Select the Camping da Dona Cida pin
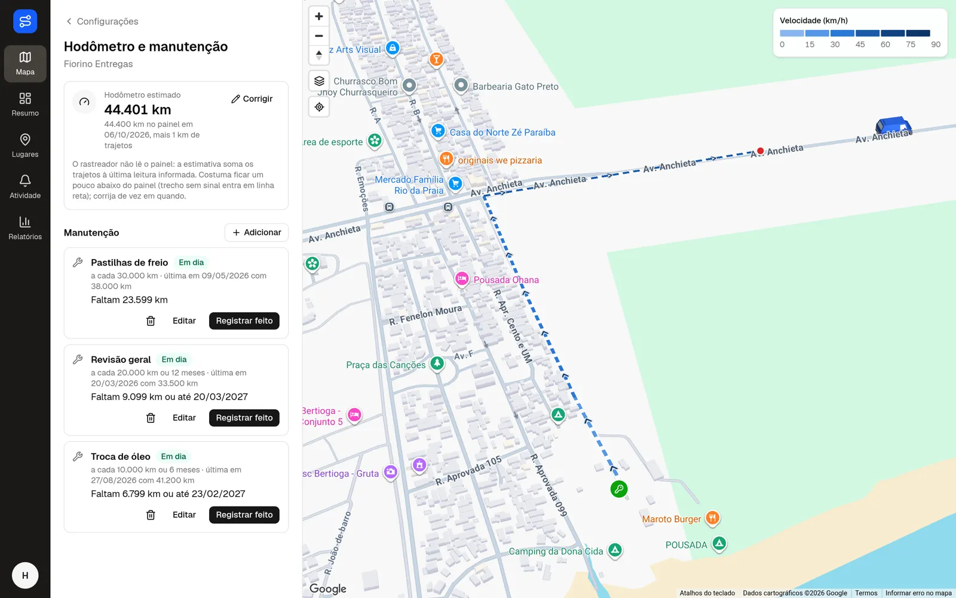 pyautogui.click(x=615, y=550)
